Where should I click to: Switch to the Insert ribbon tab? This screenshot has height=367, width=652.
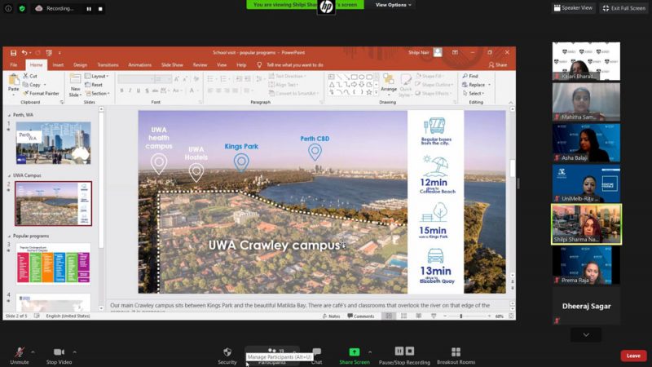pyautogui.click(x=58, y=65)
